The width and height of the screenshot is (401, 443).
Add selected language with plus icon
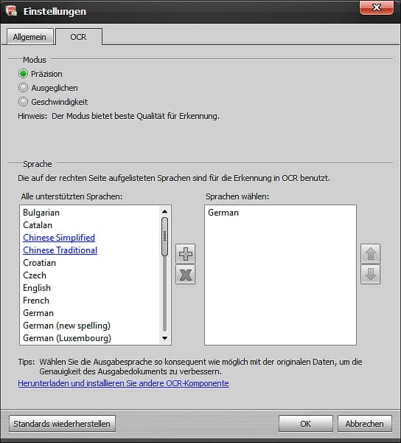[x=185, y=254]
